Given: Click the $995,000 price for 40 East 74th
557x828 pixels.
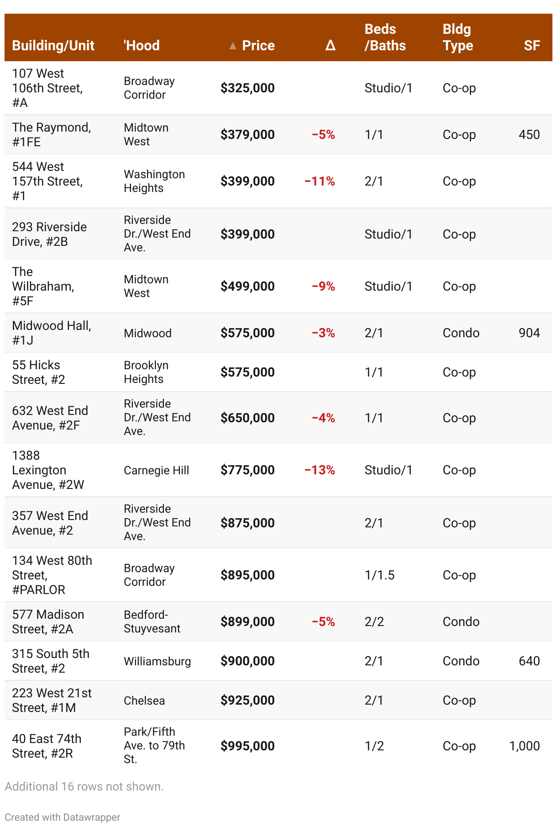Looking at the screenshot, I should point(247,746).
